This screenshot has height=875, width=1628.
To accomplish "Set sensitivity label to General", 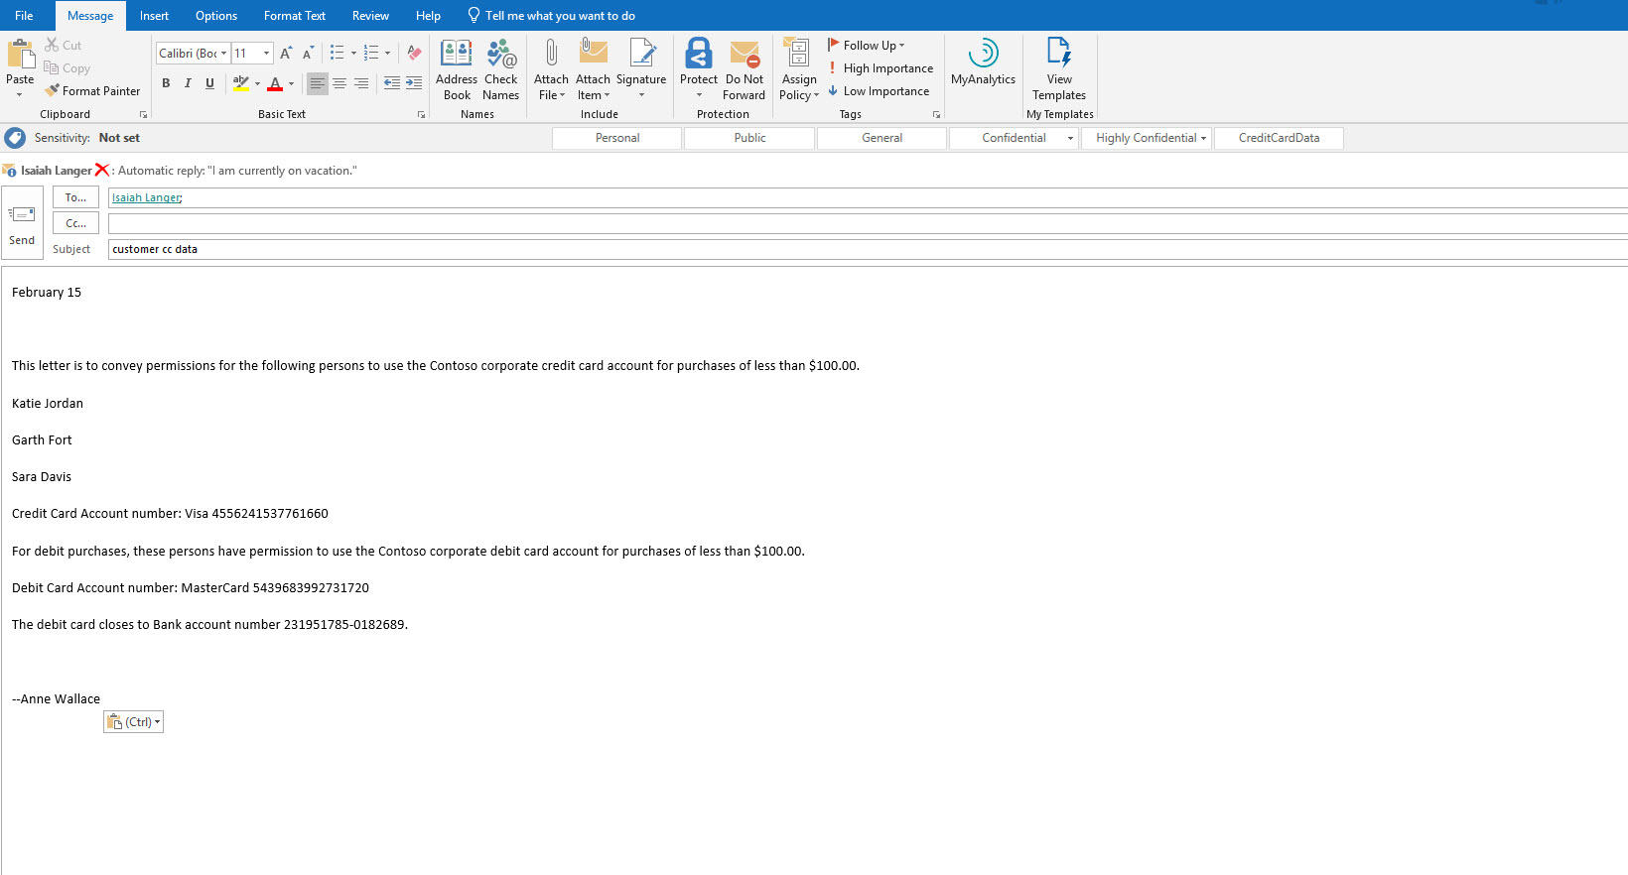I will [x=882, y=138].
